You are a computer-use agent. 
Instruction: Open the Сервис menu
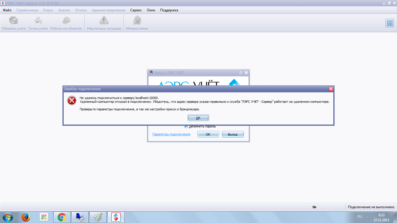click(136, 10)
